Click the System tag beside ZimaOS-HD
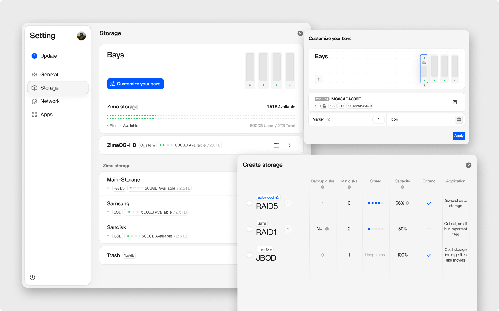Viewport: 499px width, 311px height. [148, 145]
